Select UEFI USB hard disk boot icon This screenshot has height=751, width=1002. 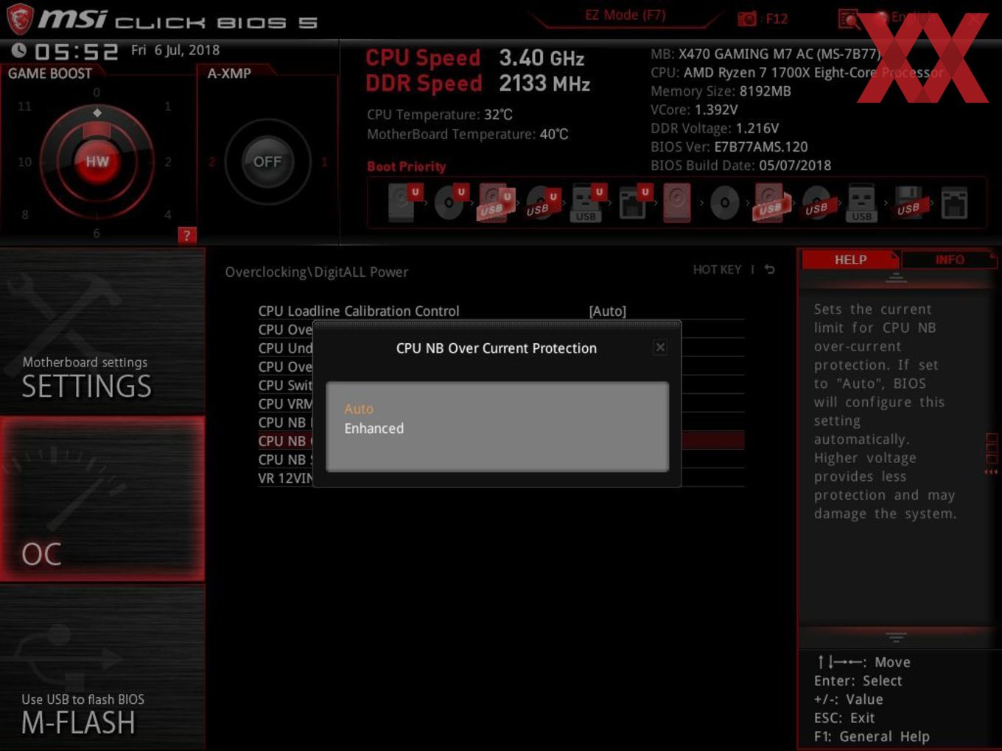point(496,202)
